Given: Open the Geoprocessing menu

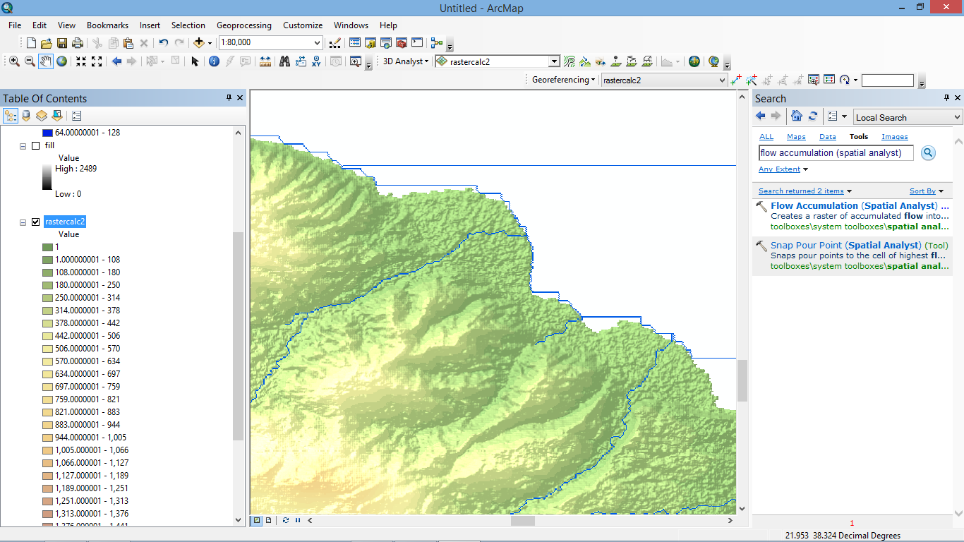Looking at the screenshot, I should (243, 25).
